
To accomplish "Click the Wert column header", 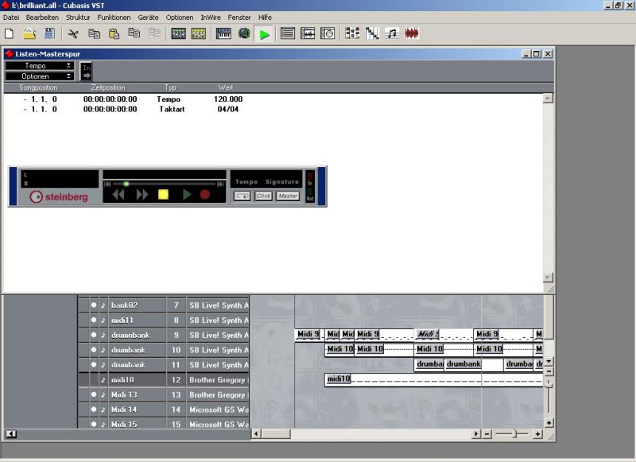I will (226, 87).
